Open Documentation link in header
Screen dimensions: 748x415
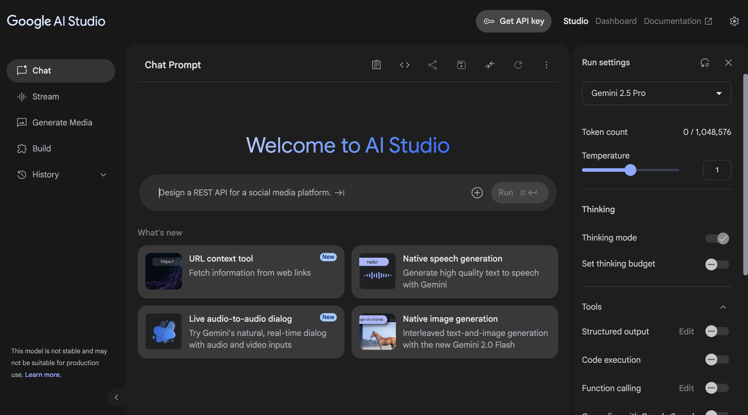point(678,21)
